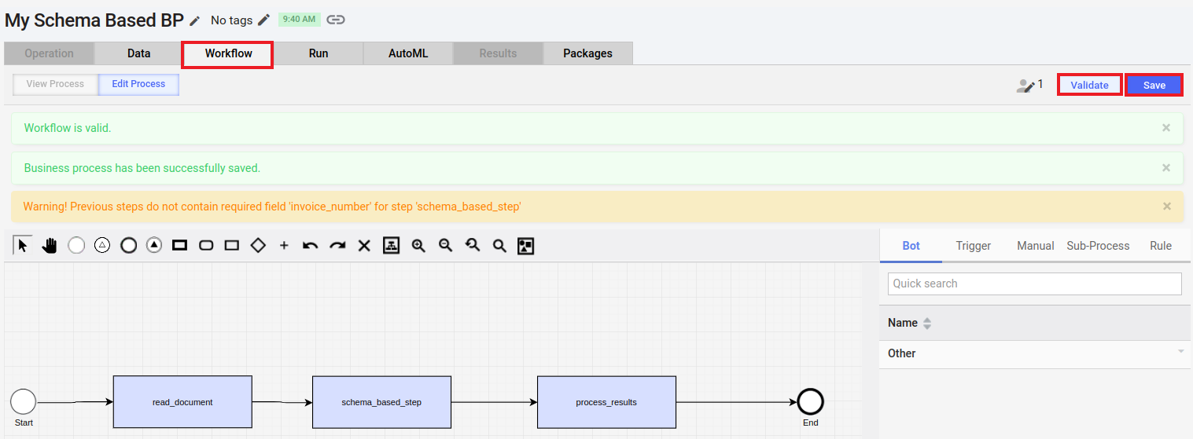Screen dimensions: 1193x439
Task: Click the shapes overview icon
Action: click(526, 246)
